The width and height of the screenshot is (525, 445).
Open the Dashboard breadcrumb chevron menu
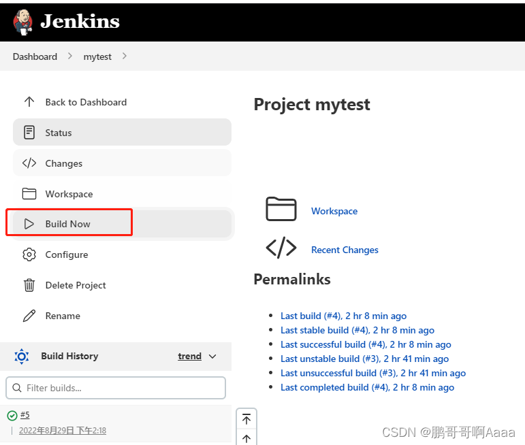click(69, 56)
